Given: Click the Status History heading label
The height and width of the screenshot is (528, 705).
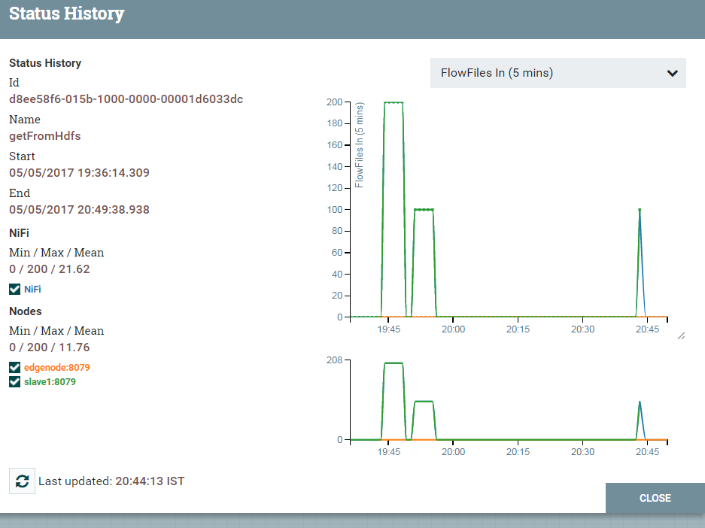Looking at the screenshot, I should coord(45,63).
